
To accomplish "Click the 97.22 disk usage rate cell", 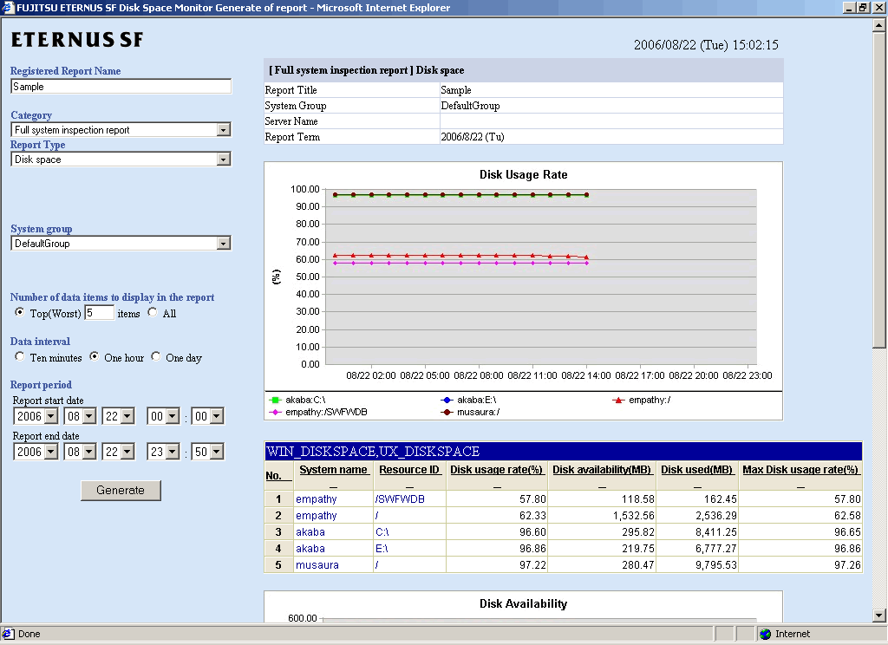I will [497, 564].
